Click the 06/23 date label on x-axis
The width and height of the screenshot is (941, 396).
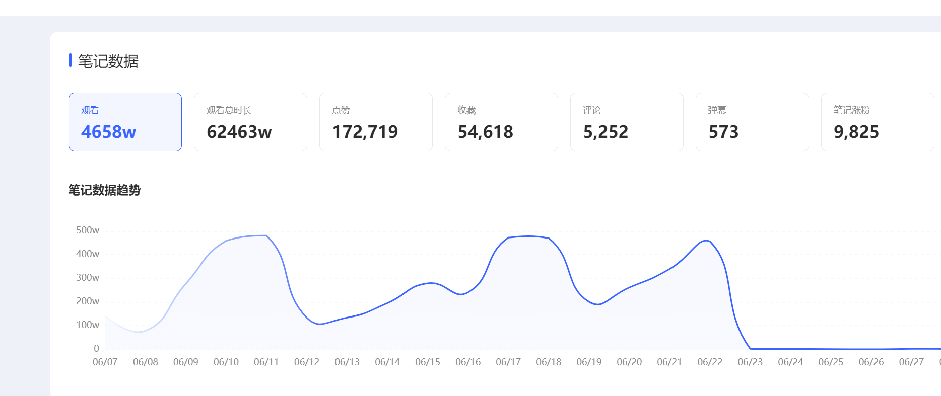click(x=750, y=362)
